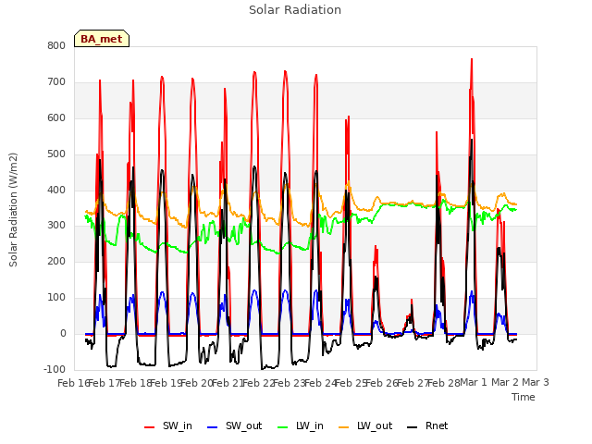Click the Solar Radiation chart title
The height and width of the screenshot is (444, 592).
pyautogui.click(x=295, y=10)
